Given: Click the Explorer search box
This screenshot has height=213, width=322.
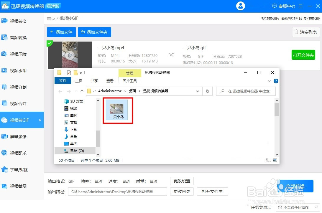Looking at the screenshot, I should click(246, 91).
